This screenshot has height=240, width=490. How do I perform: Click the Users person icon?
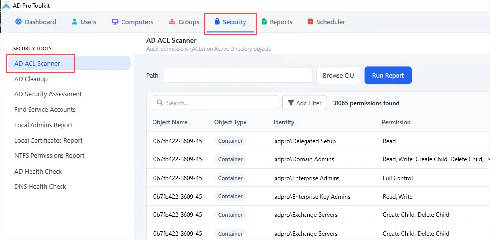(74, 22)
